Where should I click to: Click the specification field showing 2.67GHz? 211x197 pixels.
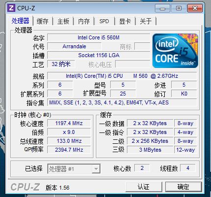tap(122, 76)
